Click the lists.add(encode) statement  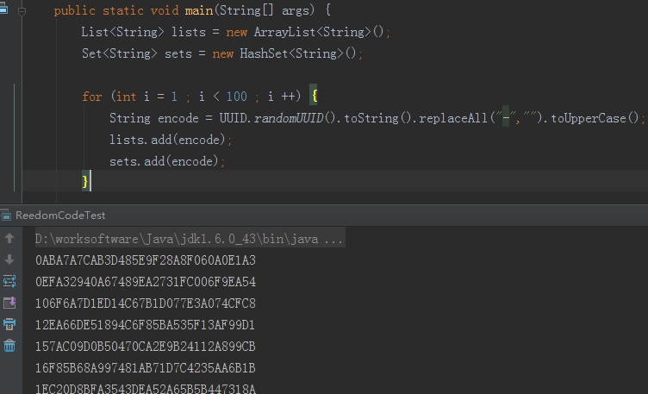(171, 140)
